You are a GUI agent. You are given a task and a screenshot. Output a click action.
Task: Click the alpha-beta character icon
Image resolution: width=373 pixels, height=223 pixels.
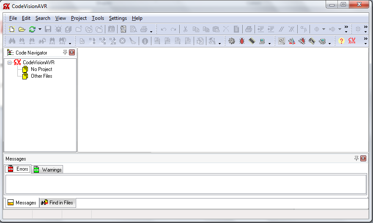(x=304, y=29)
